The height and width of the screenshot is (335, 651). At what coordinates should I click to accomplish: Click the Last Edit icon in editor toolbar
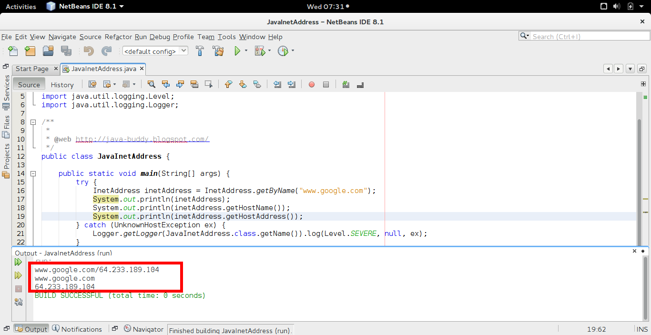pyautogui.click(x=92, y=84)
